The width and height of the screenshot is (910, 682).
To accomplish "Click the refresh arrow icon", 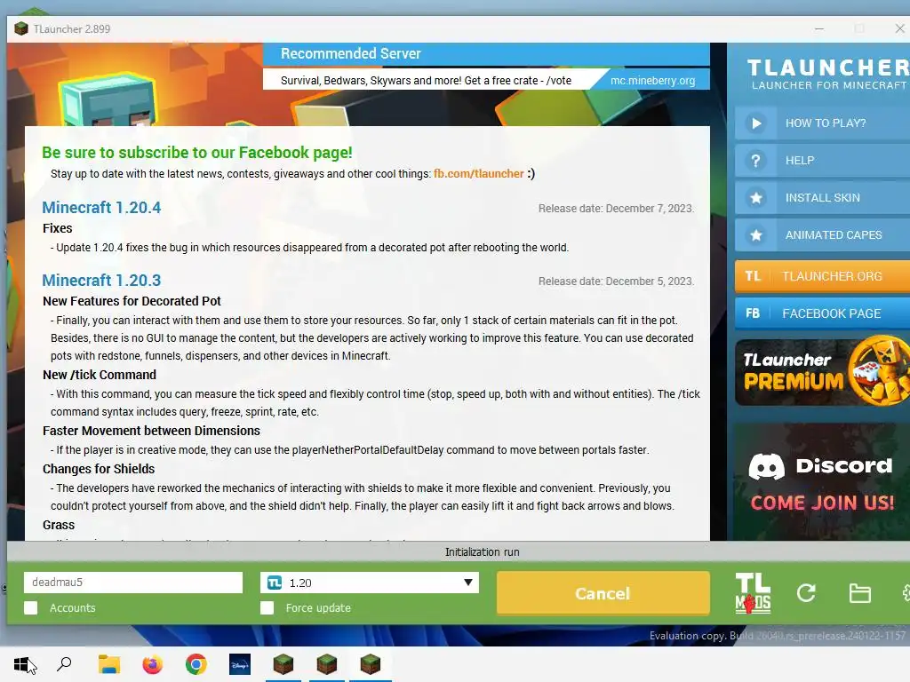I will 806,592.
